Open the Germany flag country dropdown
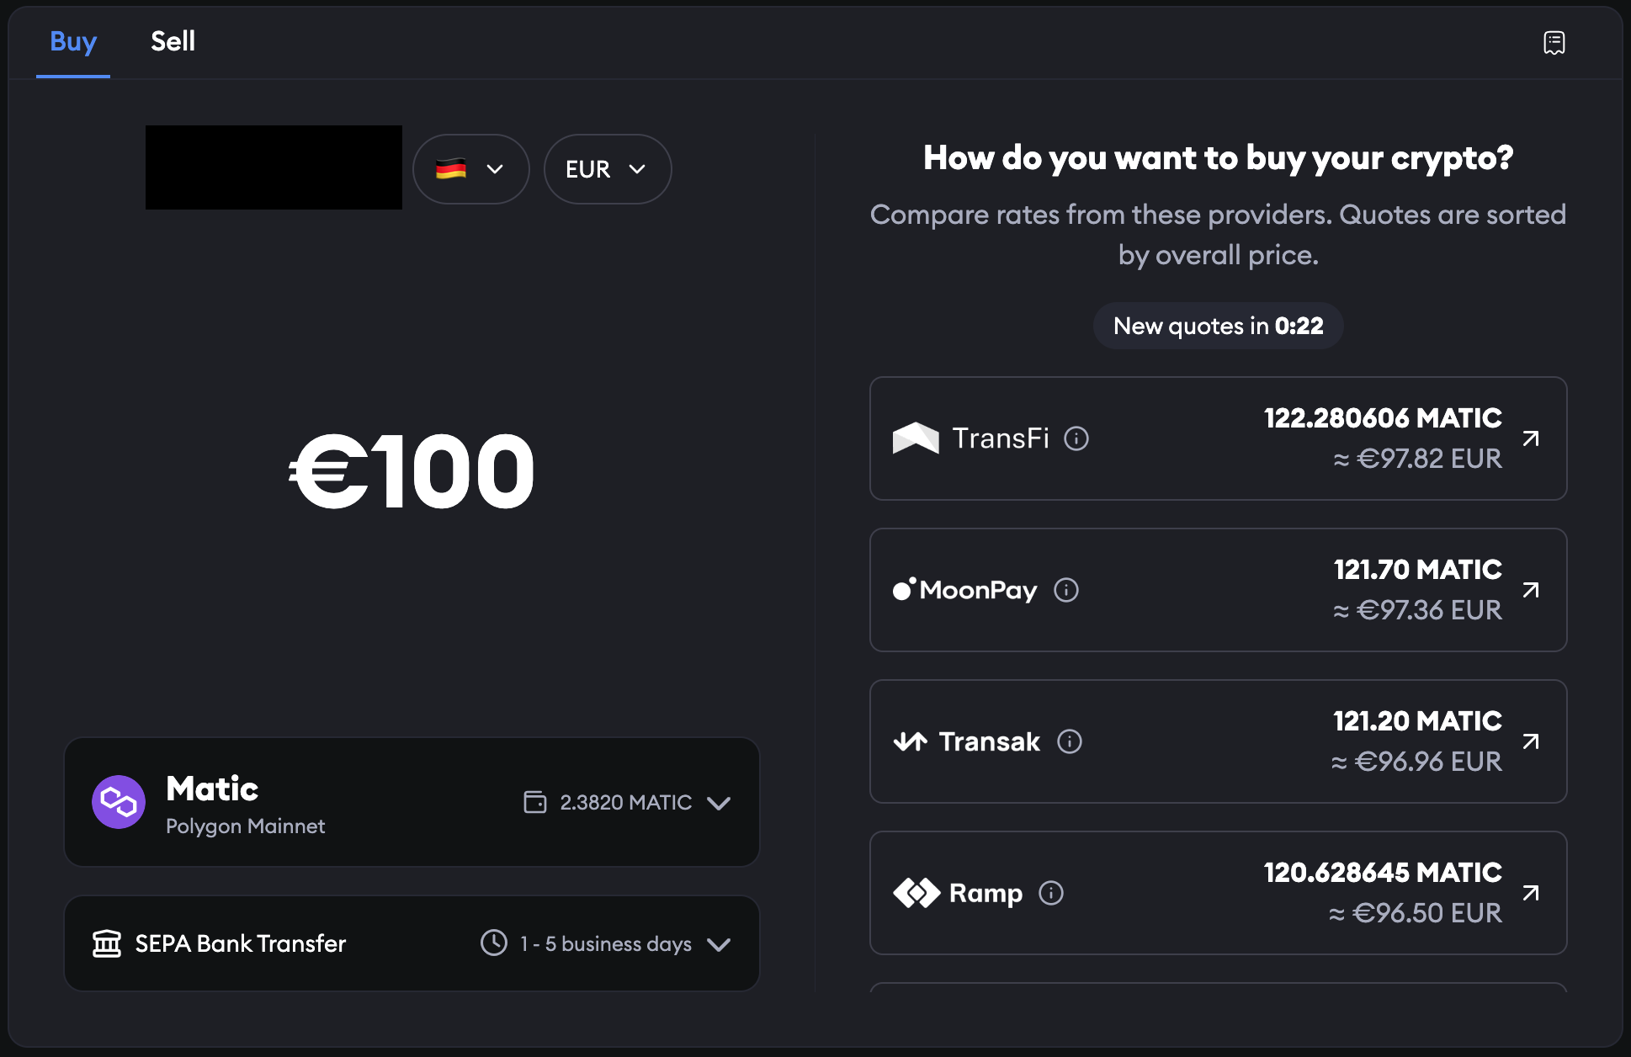 tap(470, 169)
